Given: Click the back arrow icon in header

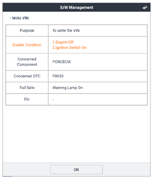Looking at the screenshot, I should (145, 8).
